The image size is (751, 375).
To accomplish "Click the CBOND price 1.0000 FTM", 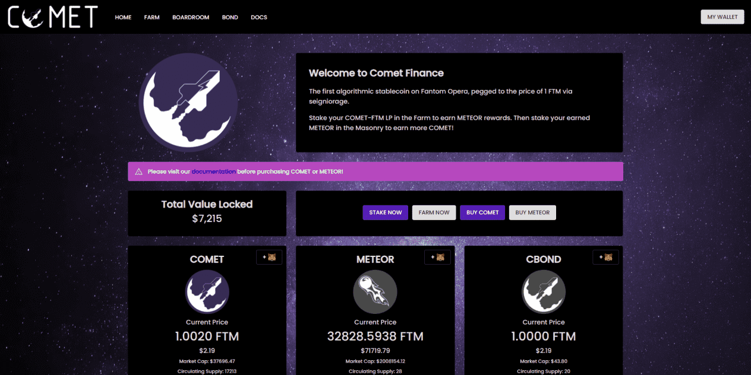I will click(544, 336).
